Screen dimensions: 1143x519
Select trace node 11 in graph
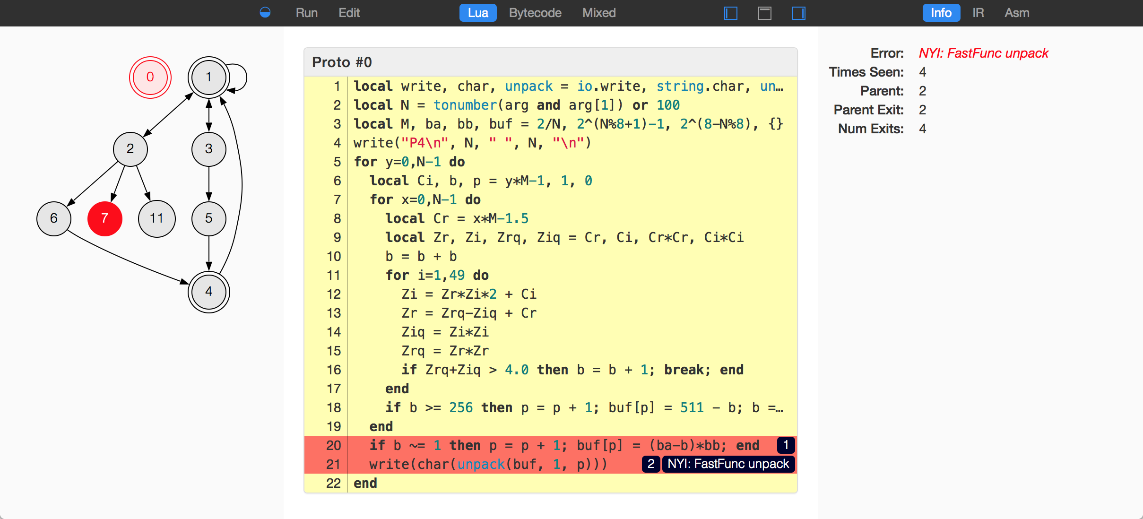(x=156, y=218)
